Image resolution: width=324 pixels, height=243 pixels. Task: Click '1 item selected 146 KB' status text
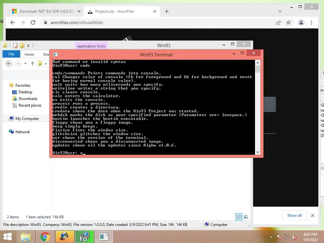pyautogui.click(x=45, y=217)
